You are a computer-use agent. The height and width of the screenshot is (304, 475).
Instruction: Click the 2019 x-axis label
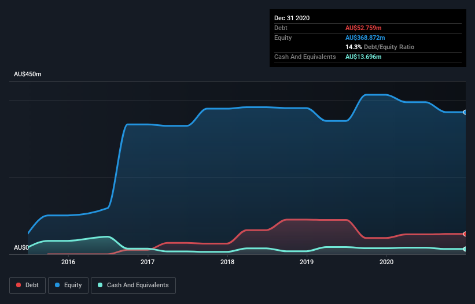coord(307,262)
